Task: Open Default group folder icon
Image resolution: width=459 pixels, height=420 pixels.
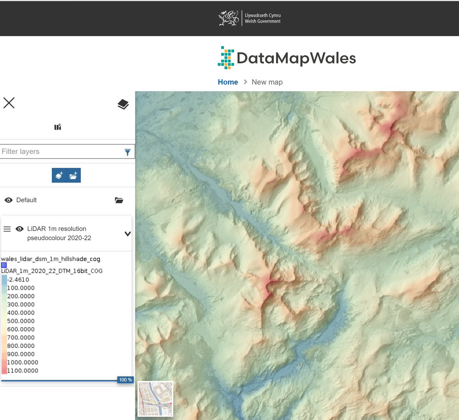Action: 119,200
